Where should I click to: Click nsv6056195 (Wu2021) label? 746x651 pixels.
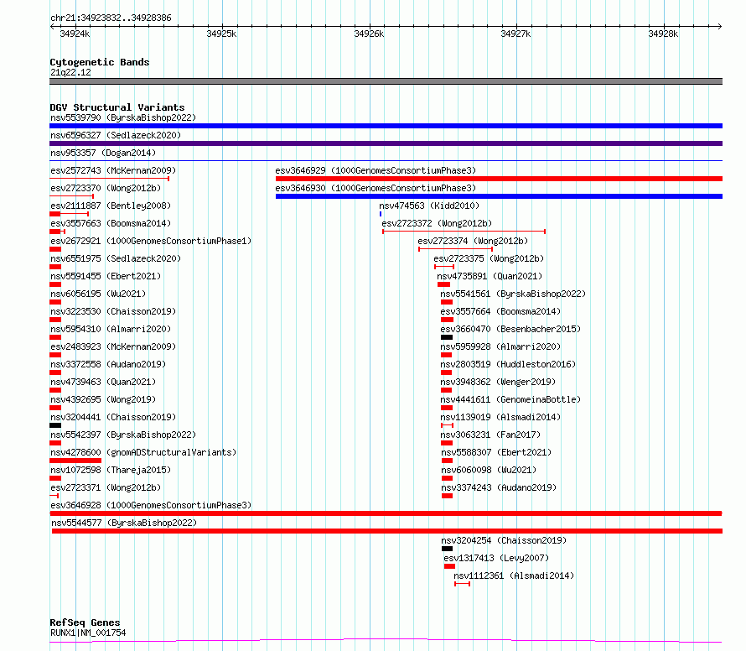coord(98,294)
